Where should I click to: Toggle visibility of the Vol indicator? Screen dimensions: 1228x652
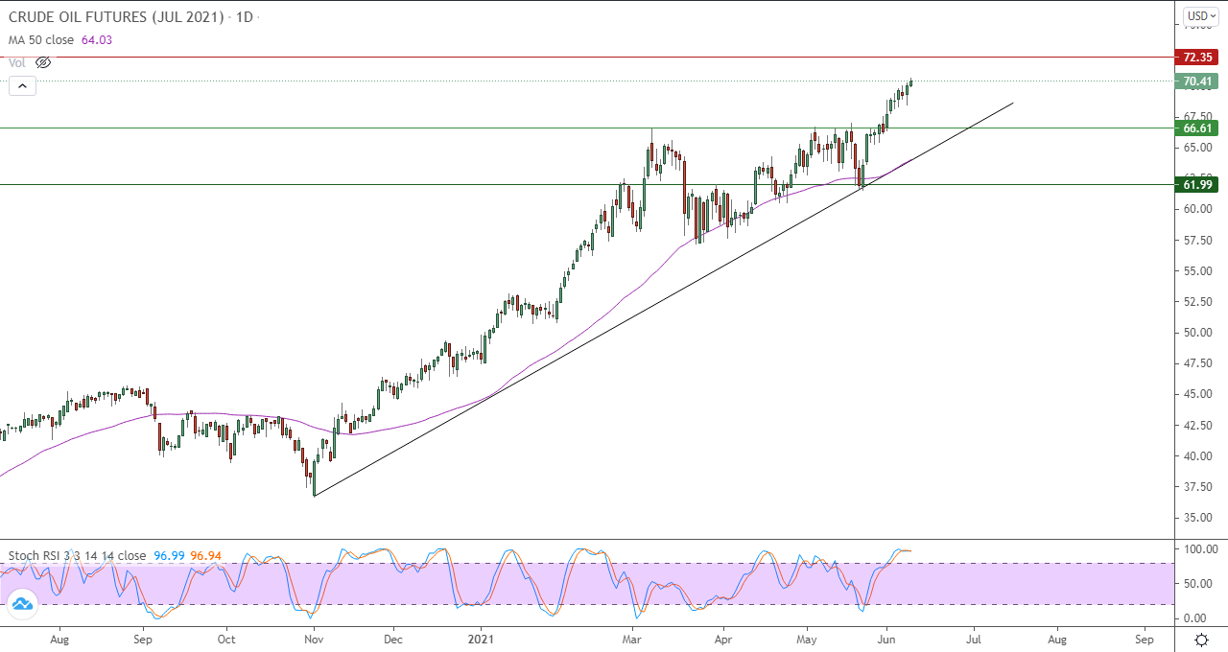(43, 62)
